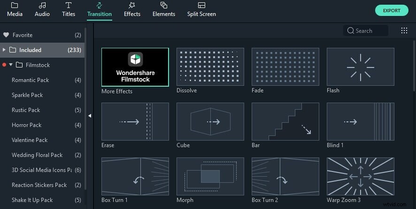Collapse the left sidebar panel arrow
Image resolution: width=416 pixels, height=209 pixels.
point(89,116)
